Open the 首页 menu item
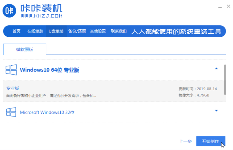 (16, 31)
